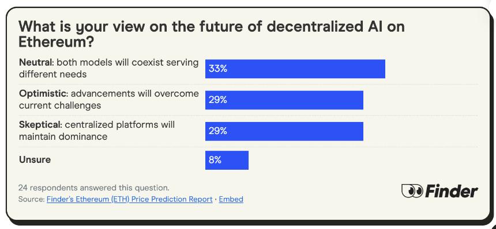Click the 29% value on Optimistic bar
Image resolution: width=496 pixels, height=229 pixels.
(217, 100)
